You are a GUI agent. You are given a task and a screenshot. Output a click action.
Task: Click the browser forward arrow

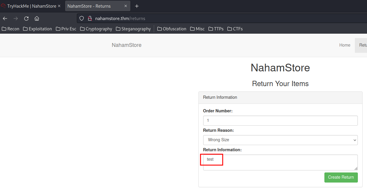16,18
